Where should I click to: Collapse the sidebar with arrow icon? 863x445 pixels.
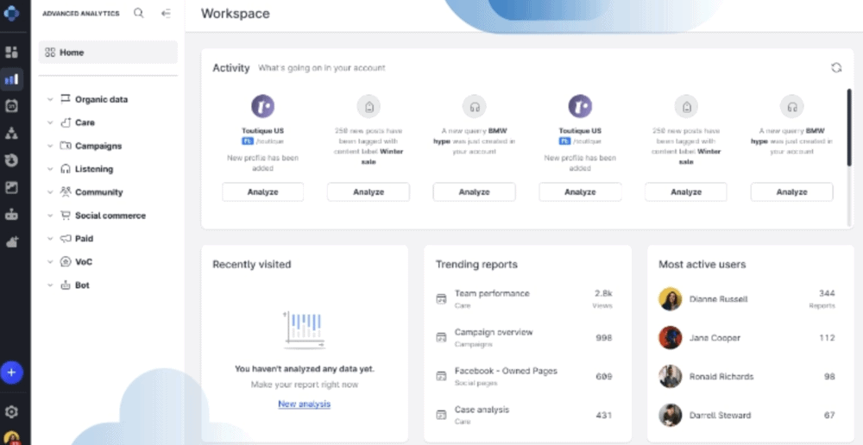167,13
